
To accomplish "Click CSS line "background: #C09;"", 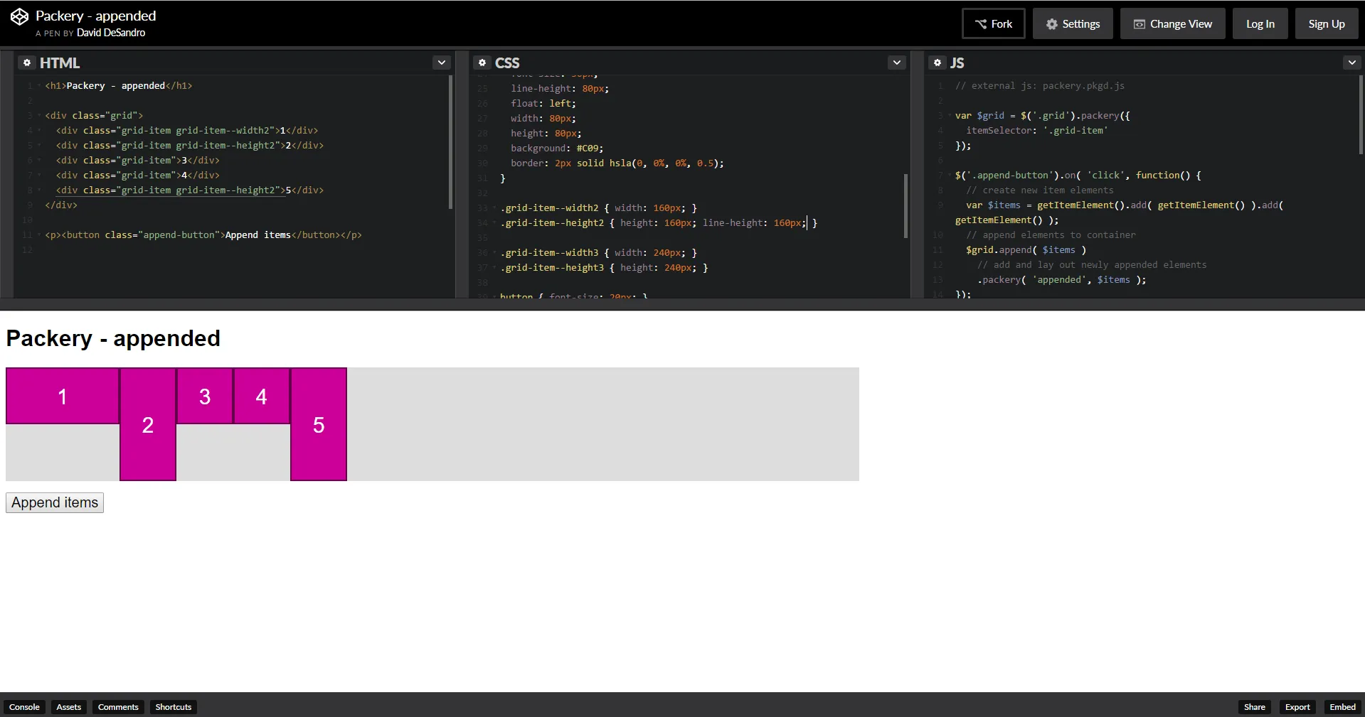I will click(557, 149).
